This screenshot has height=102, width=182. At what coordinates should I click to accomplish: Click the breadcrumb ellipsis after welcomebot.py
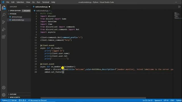[x=51, y=11]
